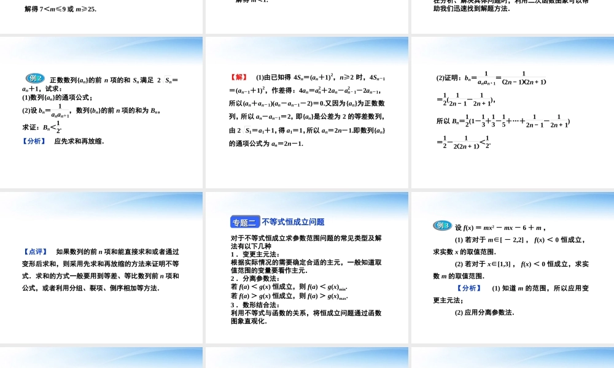Image resolution: width=614 pixels, height=368 pixels.
Task: Open the 专题二 不等式恒成立问题 slide
Action: tap(307, 267)
